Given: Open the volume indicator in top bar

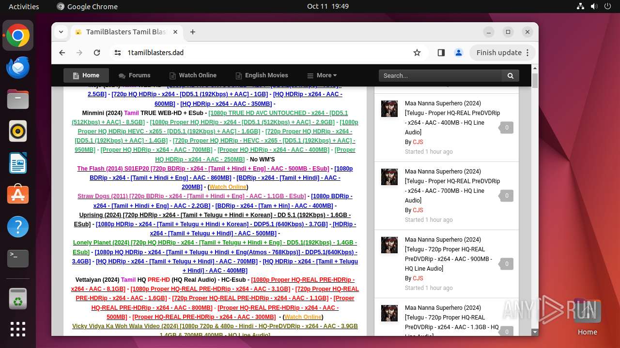Looking at the screenshot, I should click(594, 6).
